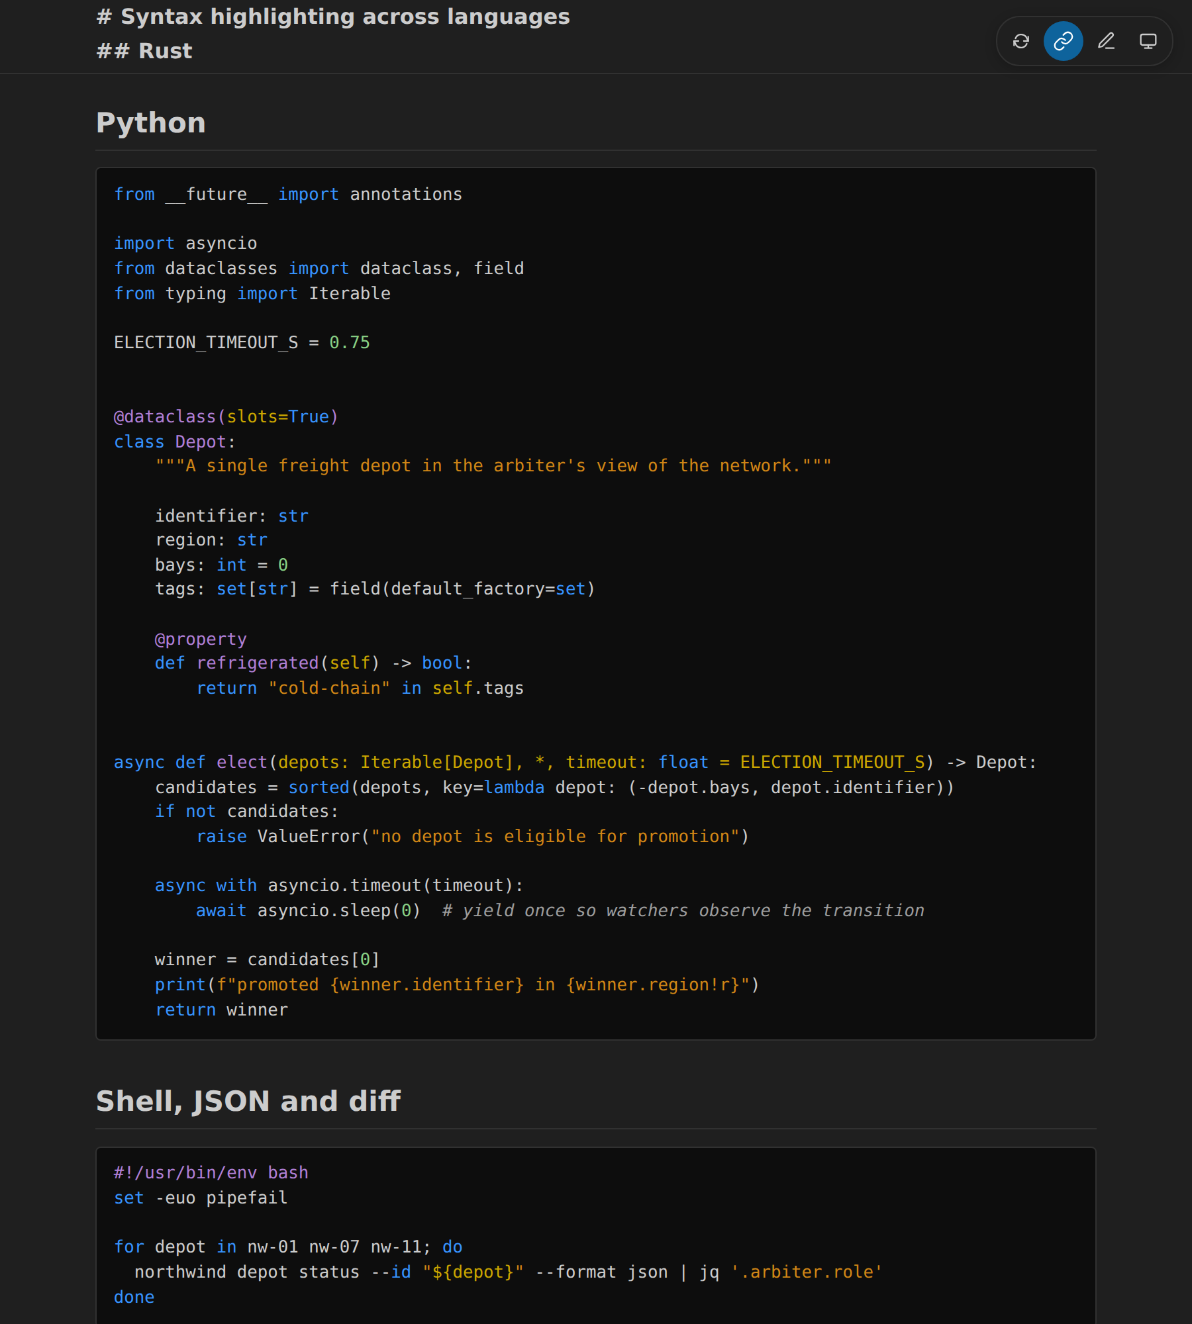
Task: Click "from dataclasses import dataclass, field" line
Action: tap(319, 269)
